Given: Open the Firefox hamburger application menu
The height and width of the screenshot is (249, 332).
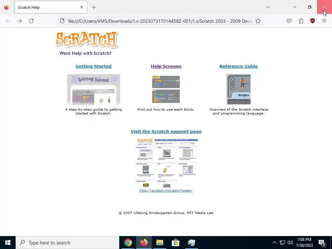Looking at the screenshot, I should coord(324,21).
